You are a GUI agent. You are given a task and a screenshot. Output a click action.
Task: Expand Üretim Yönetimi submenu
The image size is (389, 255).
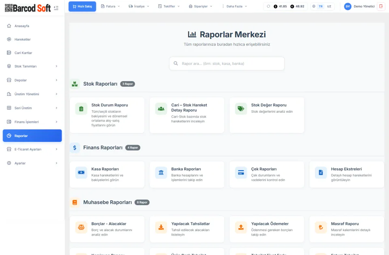(32, 94)
